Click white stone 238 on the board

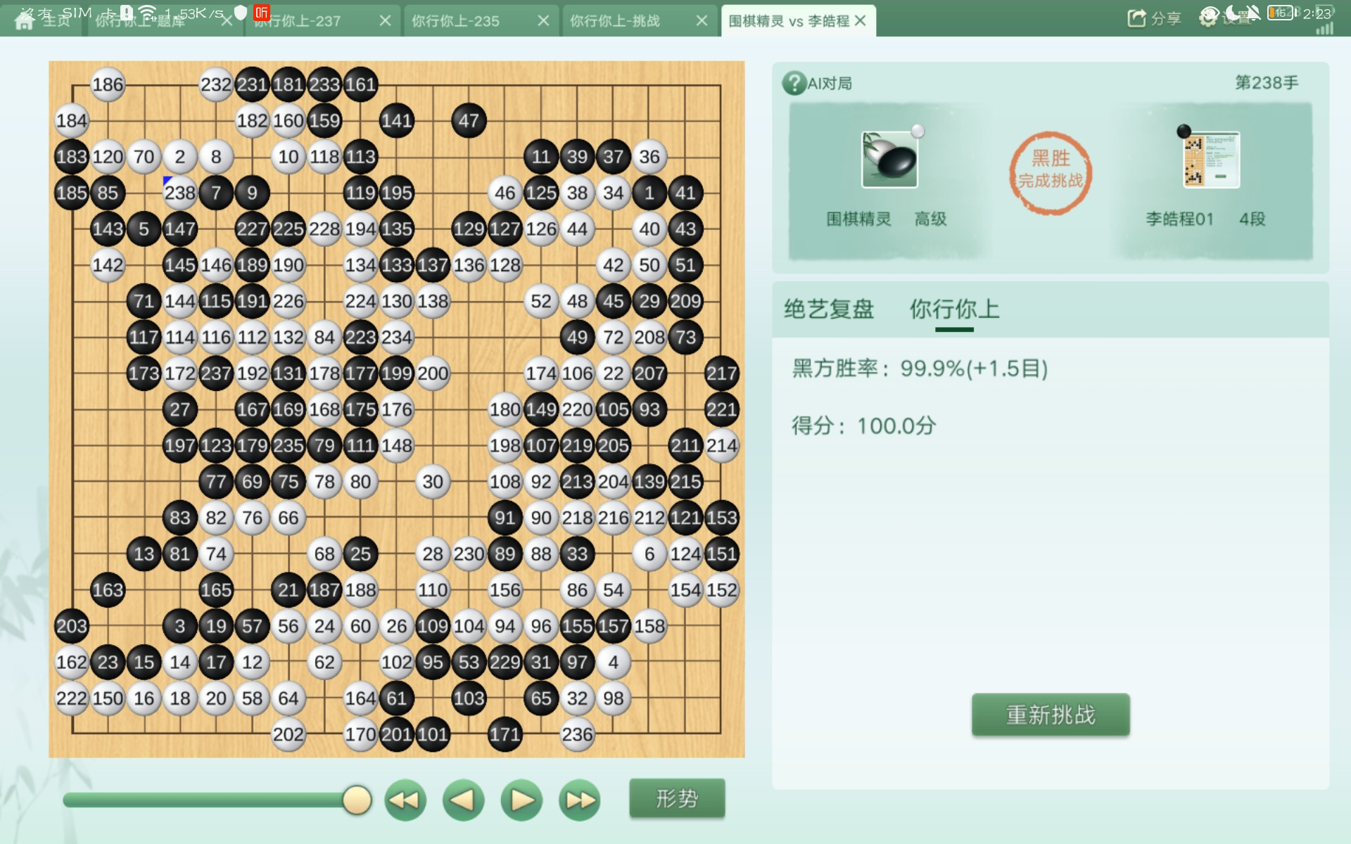point(180,193)
